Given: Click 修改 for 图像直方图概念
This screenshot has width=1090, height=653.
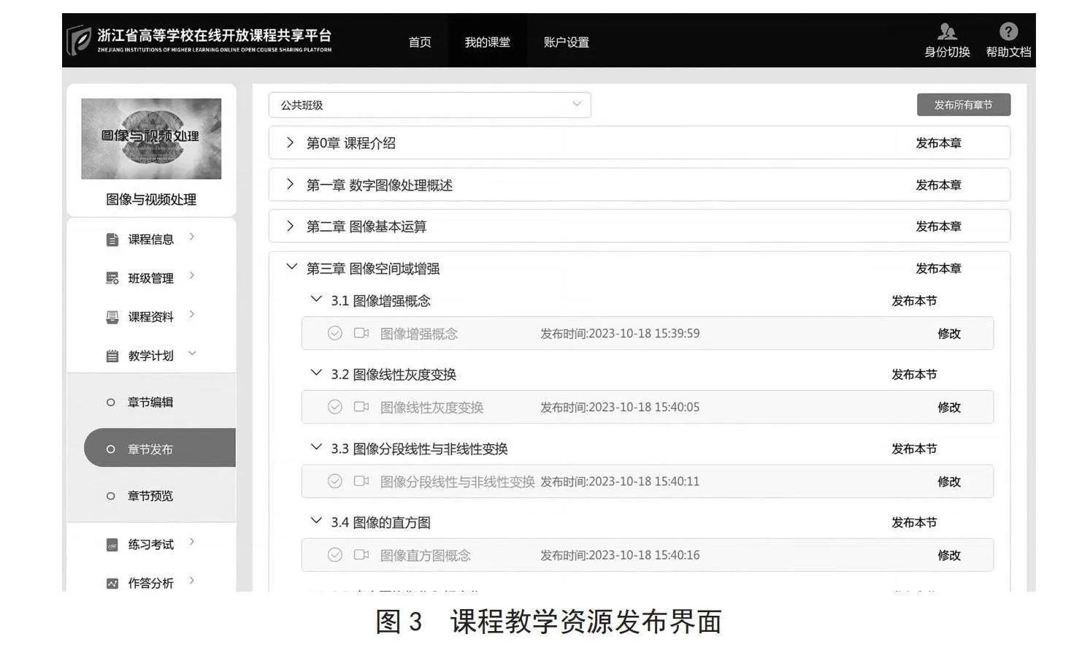Looking at the screenshot, I should pyautogui.click(x=949, y=556).
